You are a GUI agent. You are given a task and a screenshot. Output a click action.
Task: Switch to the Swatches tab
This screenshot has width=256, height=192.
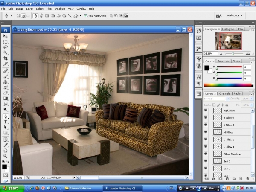pyautogui.click(x=223, y=61)
